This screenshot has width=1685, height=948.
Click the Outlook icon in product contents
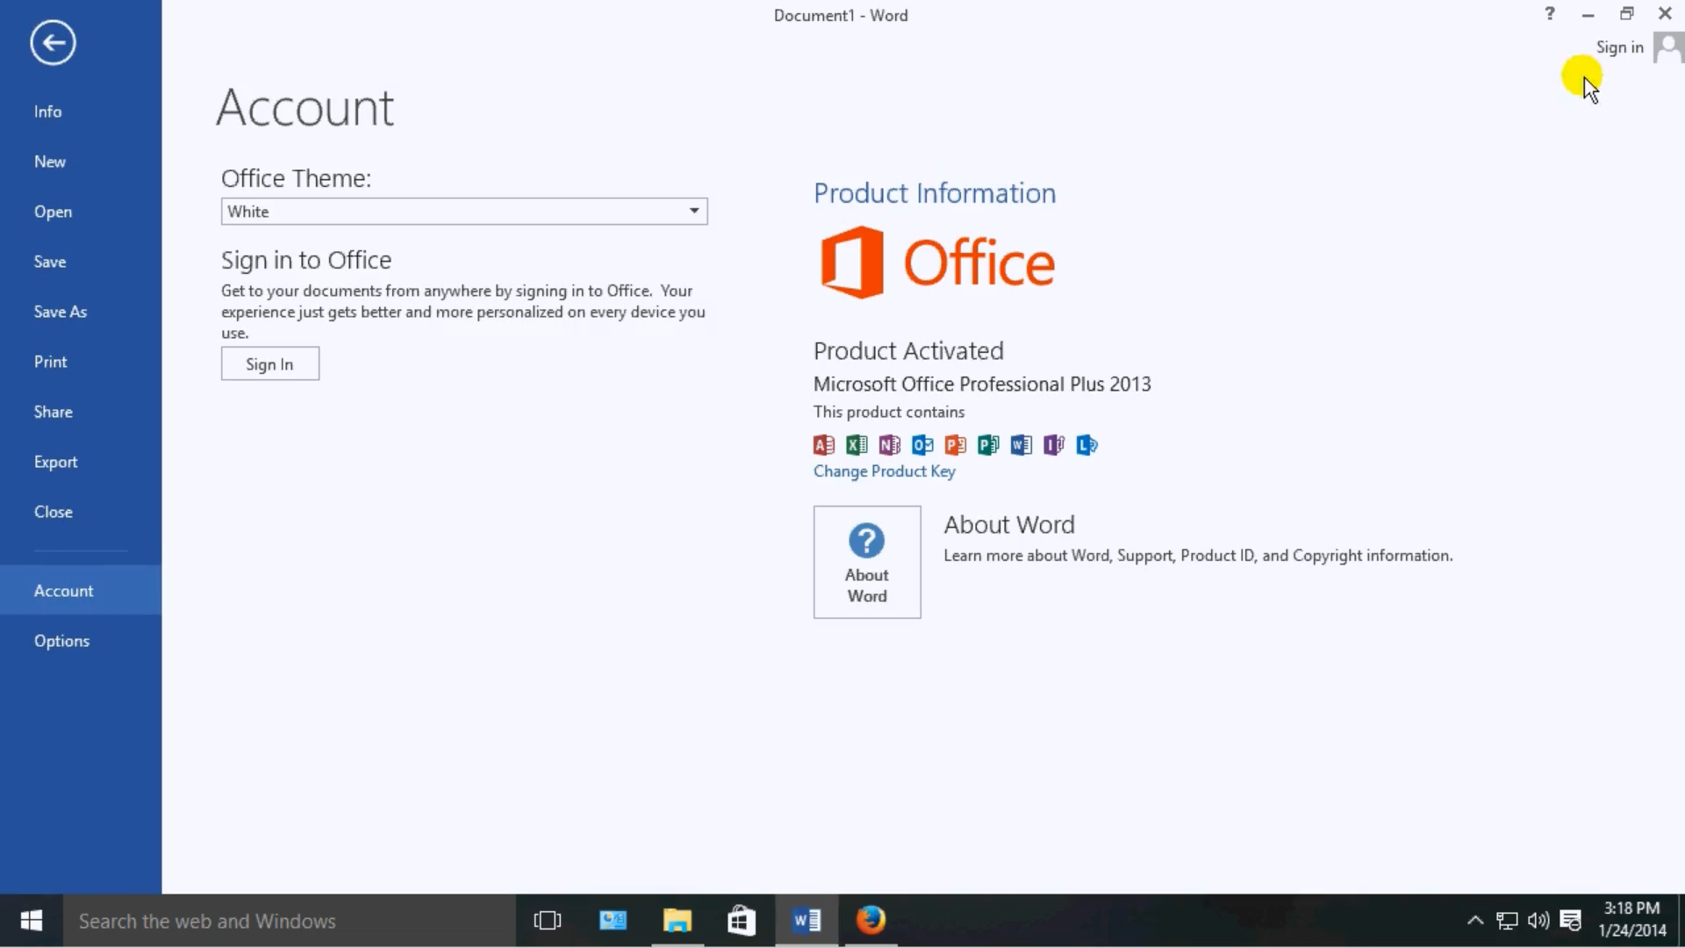922,444
